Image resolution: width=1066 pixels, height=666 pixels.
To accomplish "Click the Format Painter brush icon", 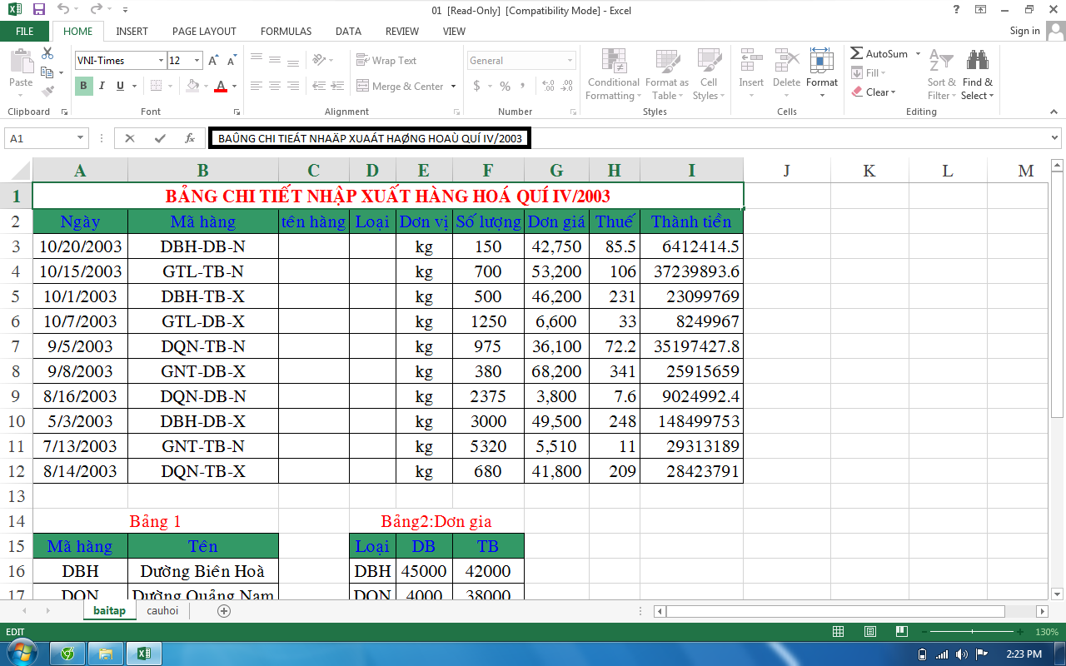I will [x=47, y=92].
